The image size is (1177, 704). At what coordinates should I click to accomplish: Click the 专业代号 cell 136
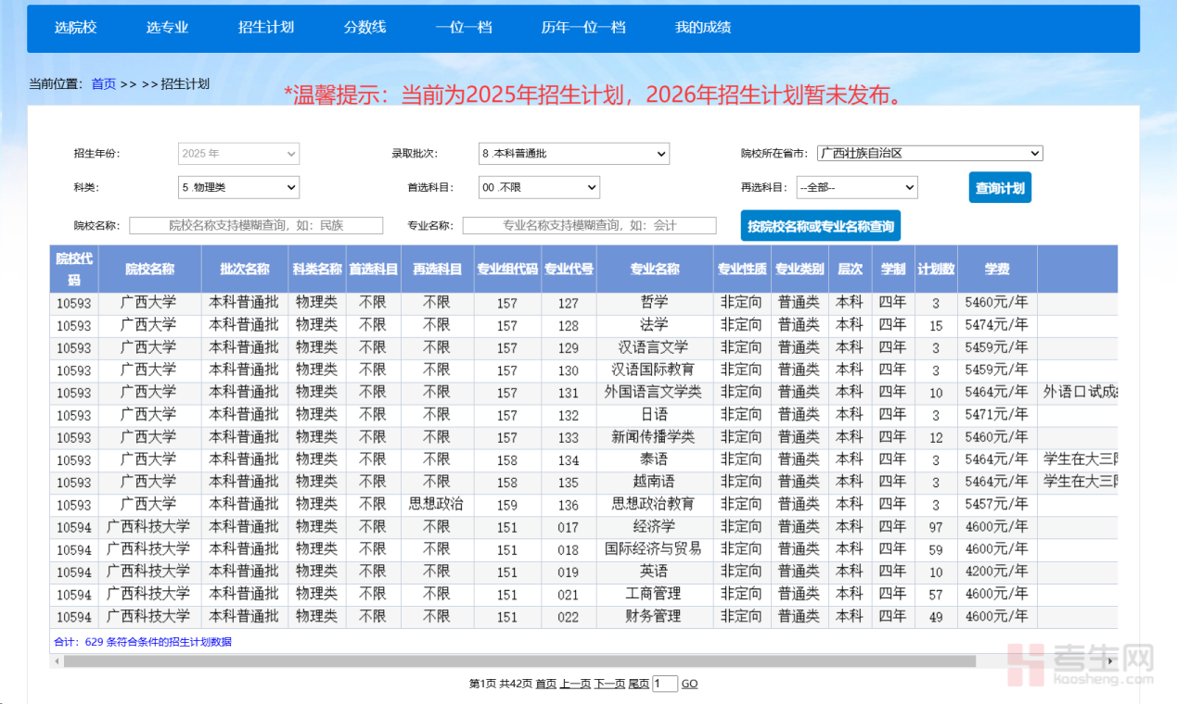pyautogui.click(x=569, y=505)
